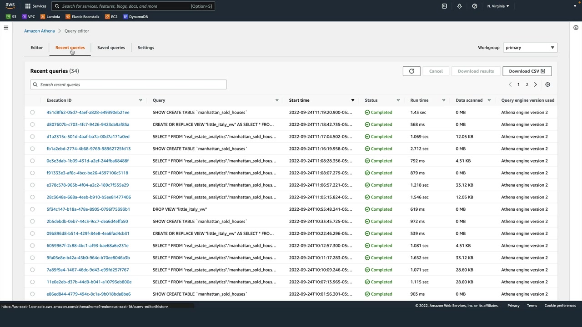Open AWS CloudShell from the top bar
The height and width of the screenshot is (327, 582).
click(x=444, y=6)
